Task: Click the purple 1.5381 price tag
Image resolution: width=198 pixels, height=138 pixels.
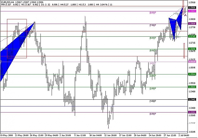Action: (x=192, y=112)
